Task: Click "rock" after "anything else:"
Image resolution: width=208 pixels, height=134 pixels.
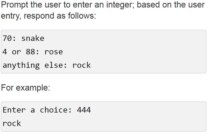Action: (x=82, y=65)
